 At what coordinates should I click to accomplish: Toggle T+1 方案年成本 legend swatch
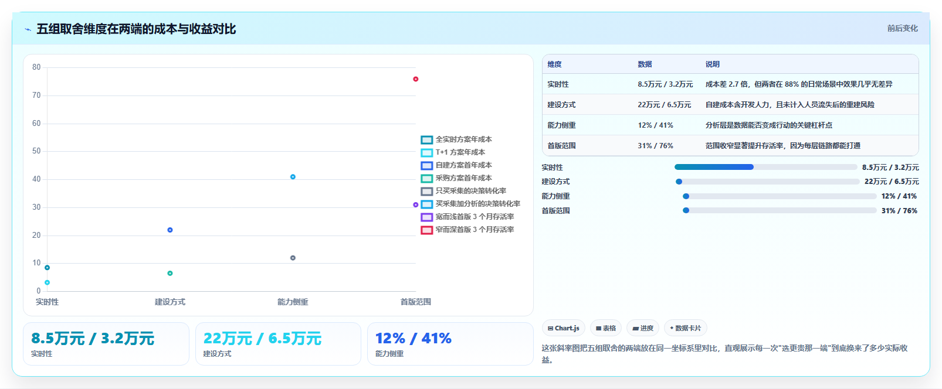click(426, 152)
